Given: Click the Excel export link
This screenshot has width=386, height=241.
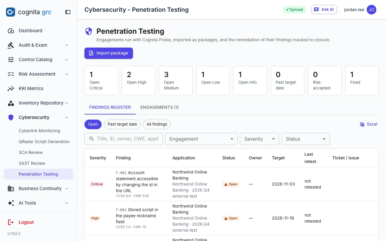Looking at the screenshot, I should click(x=369, y=124).
